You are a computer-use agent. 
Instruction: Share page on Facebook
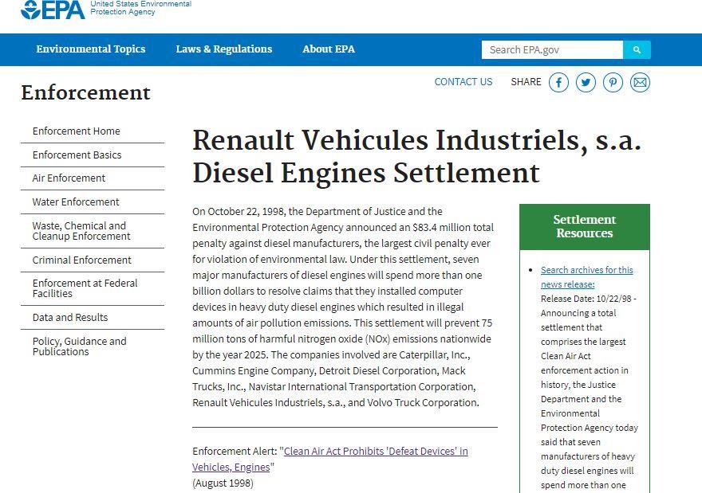click(558, 83)
